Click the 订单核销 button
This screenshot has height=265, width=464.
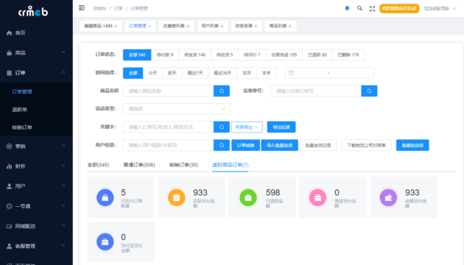tap(245, 145)
